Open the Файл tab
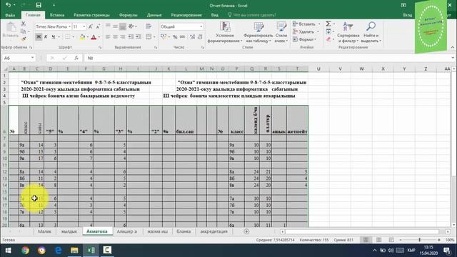This screenshot has width=457, height=257. click(x=10, y=15)
